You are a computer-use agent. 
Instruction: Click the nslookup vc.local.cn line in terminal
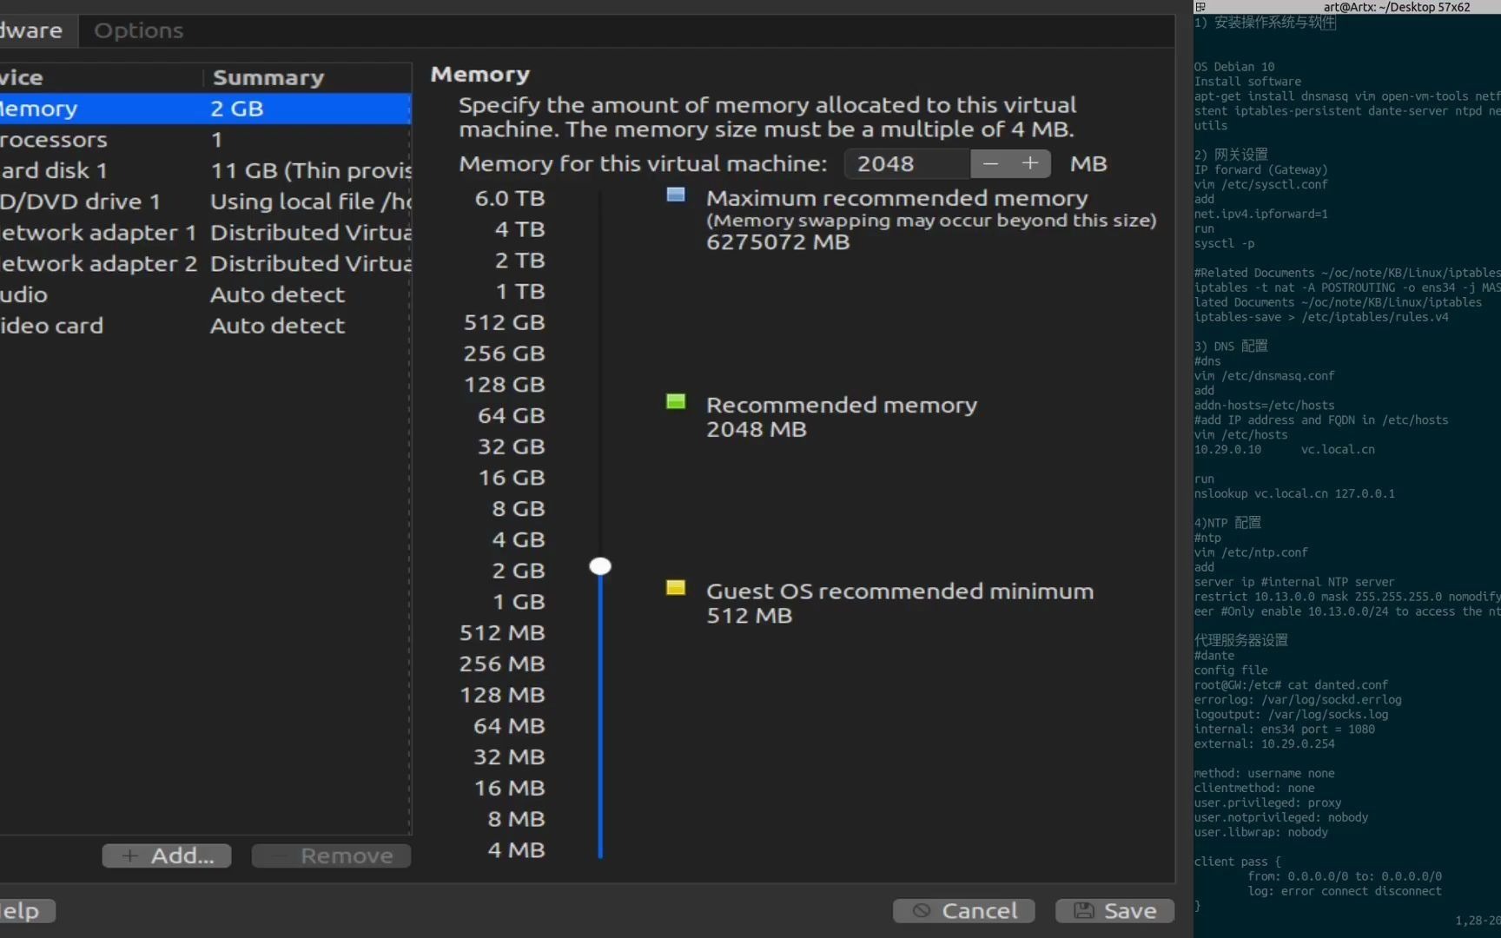click(x=1294, y=493)
